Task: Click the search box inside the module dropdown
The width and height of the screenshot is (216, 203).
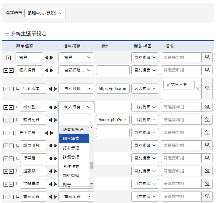Action: 76,119
